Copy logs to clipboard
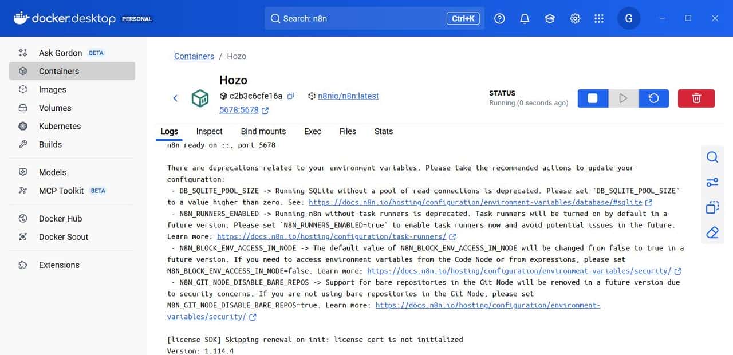The image size is (733, 355). 712,207
